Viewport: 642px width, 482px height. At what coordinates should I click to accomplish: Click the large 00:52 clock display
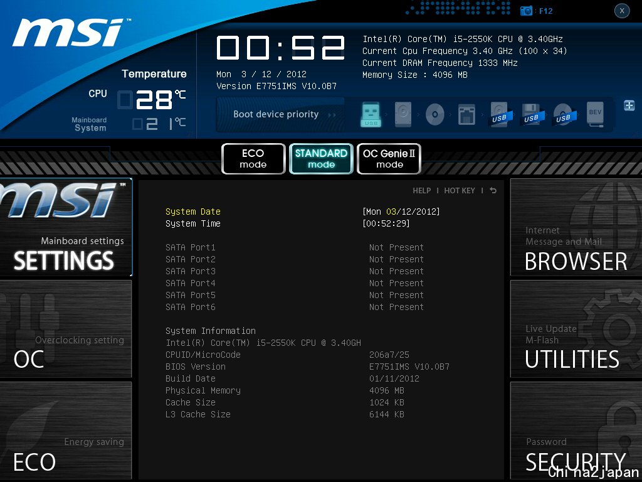280,48
